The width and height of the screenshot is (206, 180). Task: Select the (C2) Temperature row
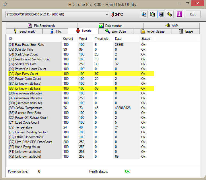point(81,127)
